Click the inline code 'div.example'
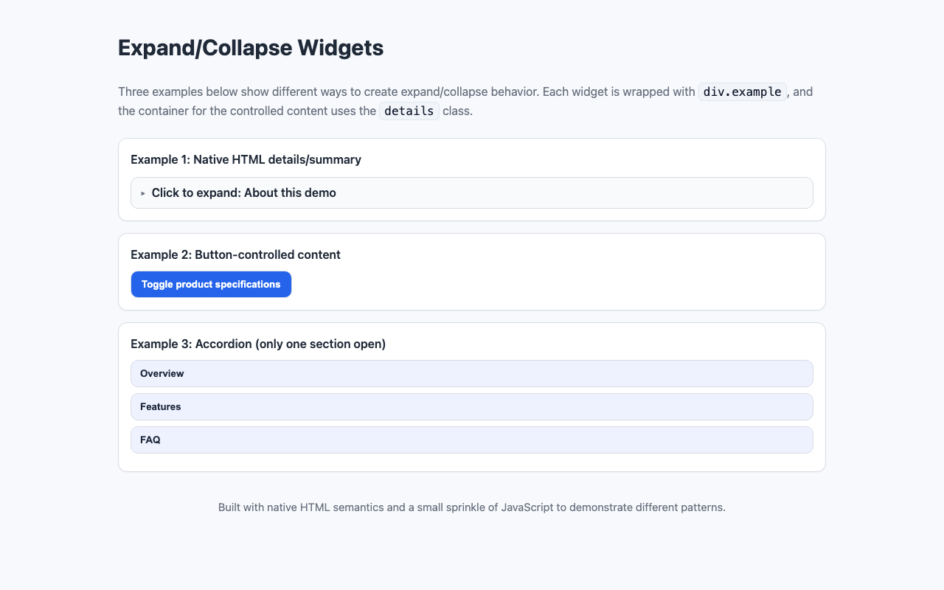The image size is (944, 590). (742, 91)
